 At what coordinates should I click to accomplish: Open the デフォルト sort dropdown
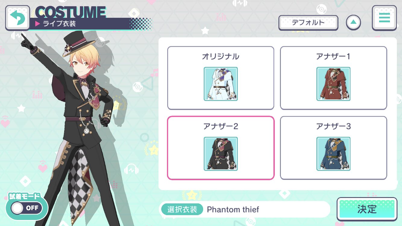coord(308,23)
